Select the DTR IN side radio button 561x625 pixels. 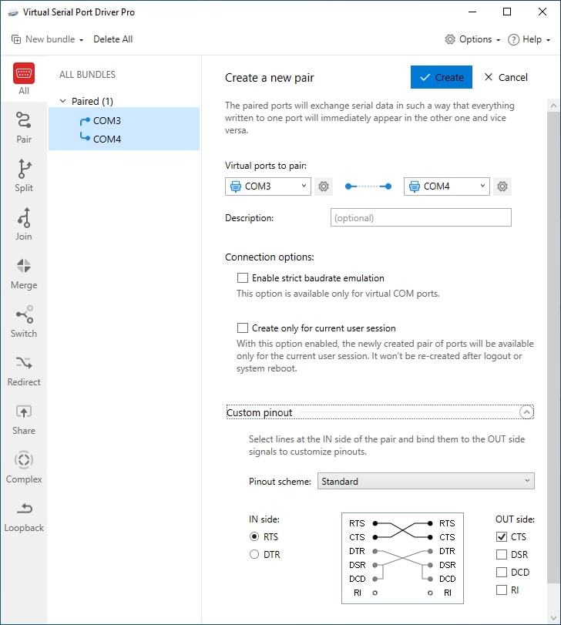[254, 554]
